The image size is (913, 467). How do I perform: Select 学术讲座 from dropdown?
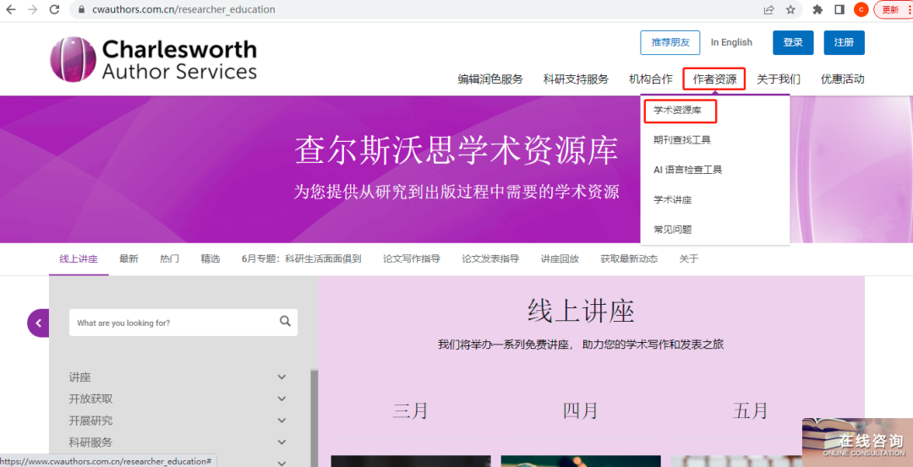click(673, 199)
